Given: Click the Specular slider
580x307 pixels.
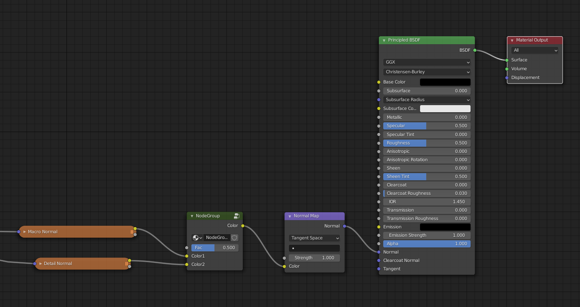Looking at the screenshot, I should [427, 126].
